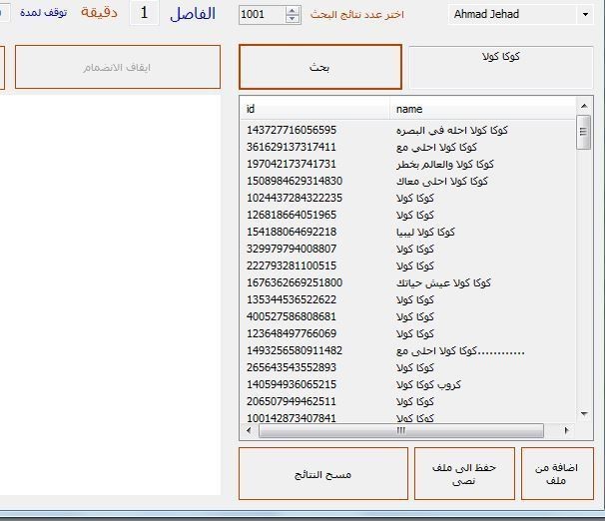Open the Ahmad Jehad account dropdown

pos(584,15)
